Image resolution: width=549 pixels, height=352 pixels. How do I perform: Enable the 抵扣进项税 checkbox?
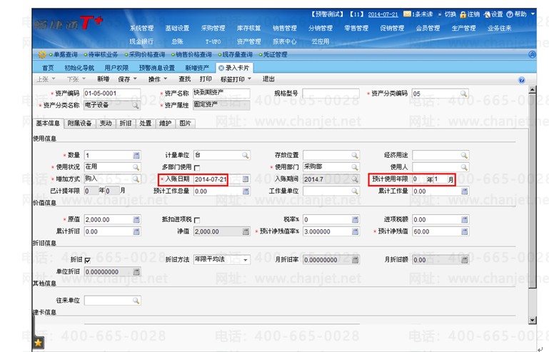tap(197, 221)
